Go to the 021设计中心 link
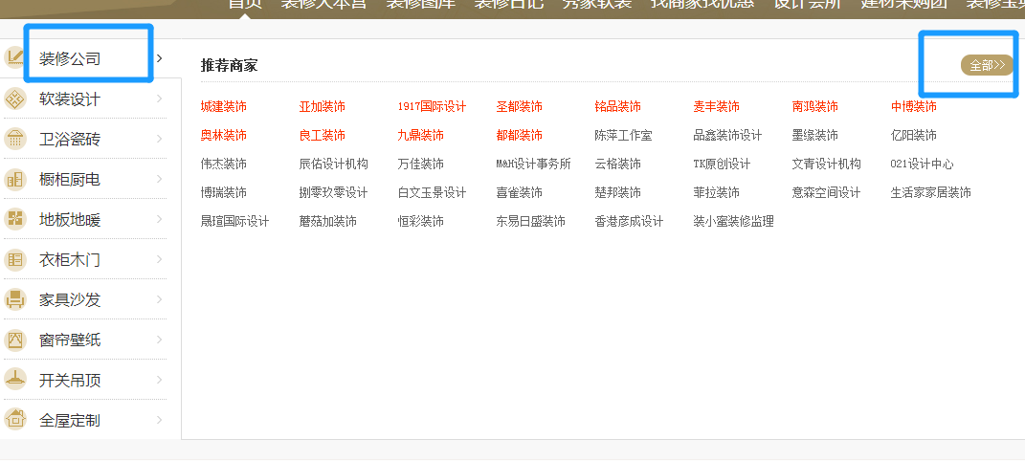The image size is (1025, 461). (922, 164)
